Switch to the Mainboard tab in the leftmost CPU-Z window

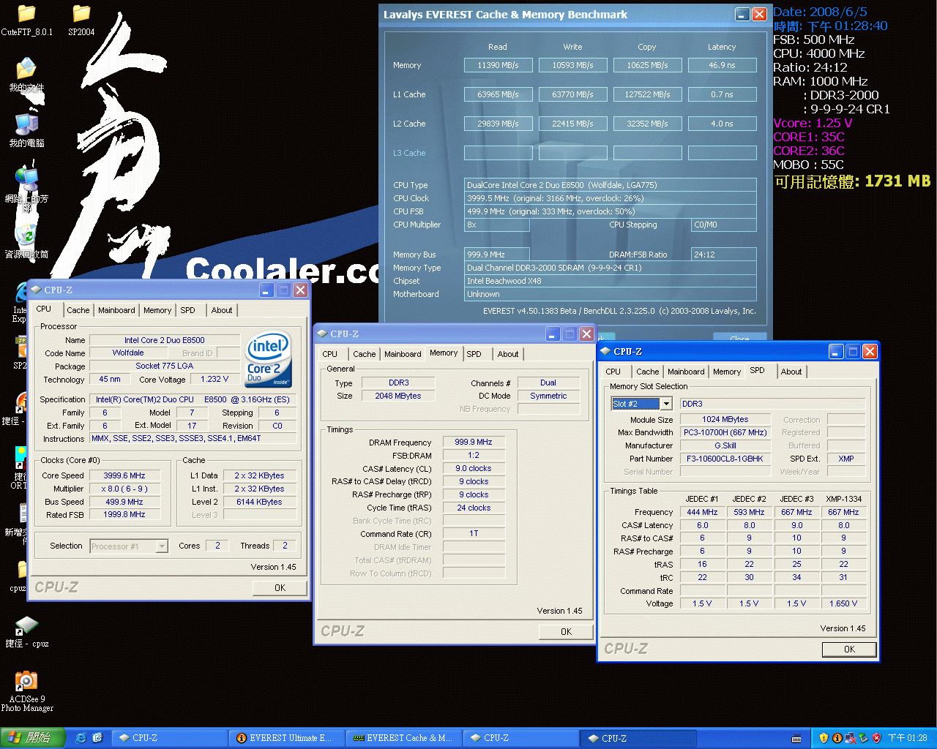(x=116, y=310)
